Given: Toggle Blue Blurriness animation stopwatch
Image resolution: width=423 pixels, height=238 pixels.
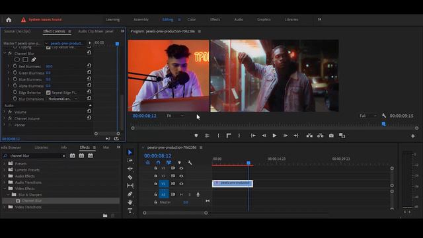Looking at the screenshot, I should coord(15,79).
